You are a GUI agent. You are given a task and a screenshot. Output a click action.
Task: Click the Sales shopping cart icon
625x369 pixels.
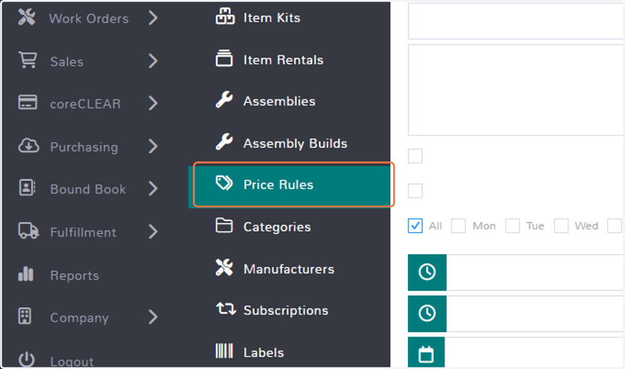[27, 60]
